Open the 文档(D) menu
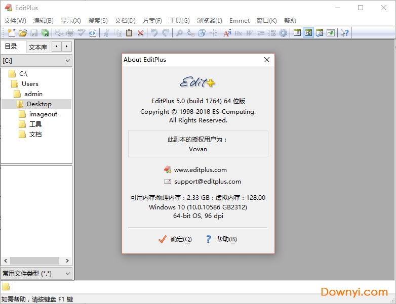The width and height of the screenshot is (396, 304). tap(125, 21)
